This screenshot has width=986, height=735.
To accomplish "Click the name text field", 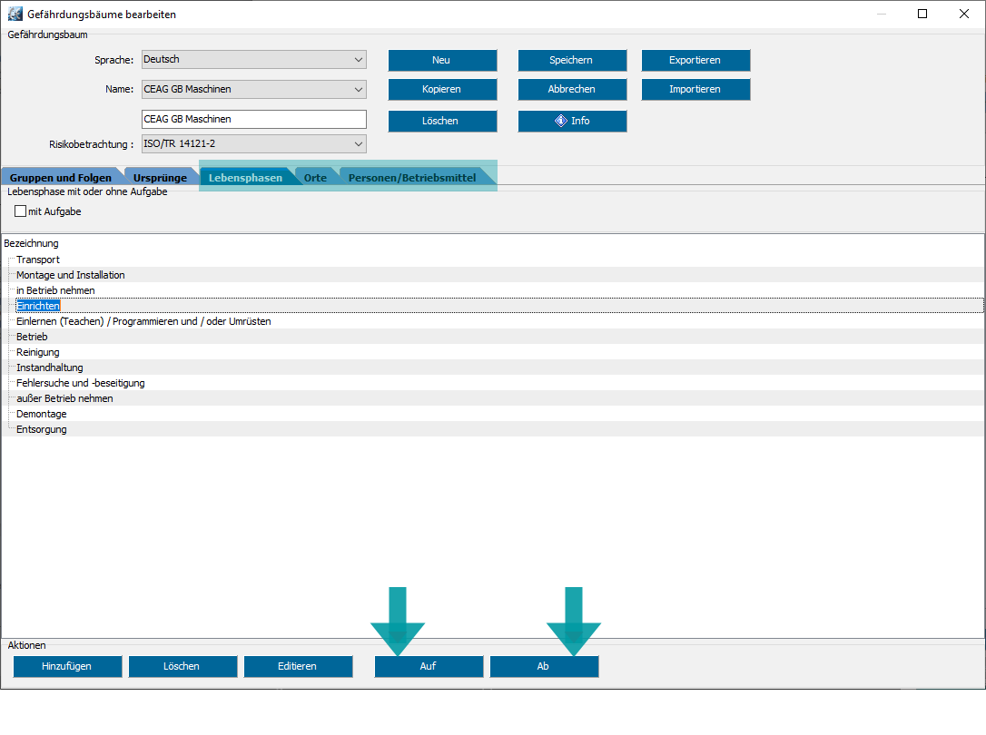I will 254,120.
